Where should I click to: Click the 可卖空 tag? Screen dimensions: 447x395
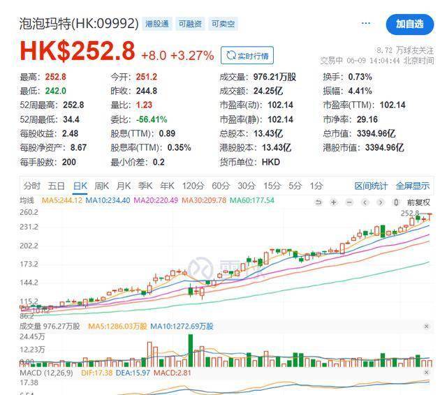223,24
